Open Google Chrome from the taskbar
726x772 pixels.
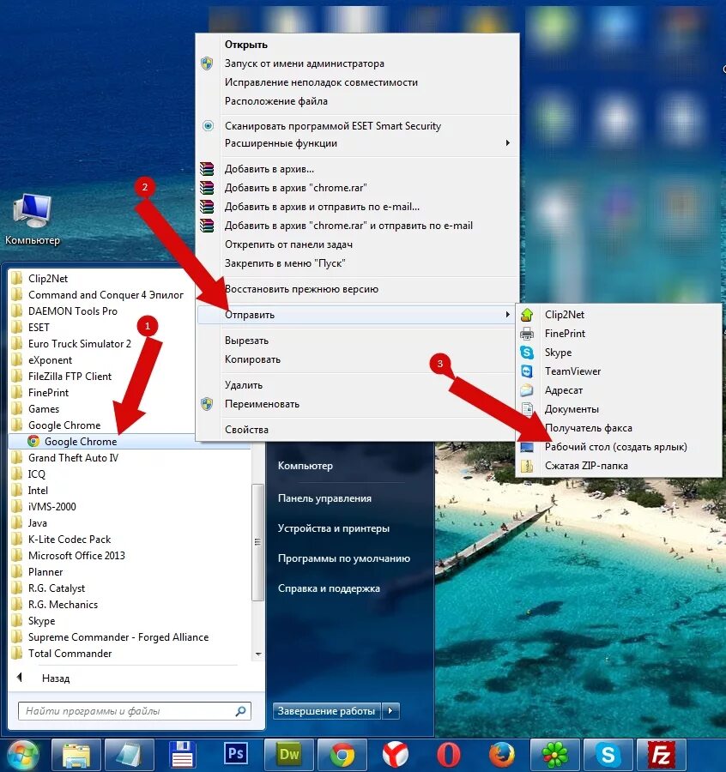pos(342,755)
